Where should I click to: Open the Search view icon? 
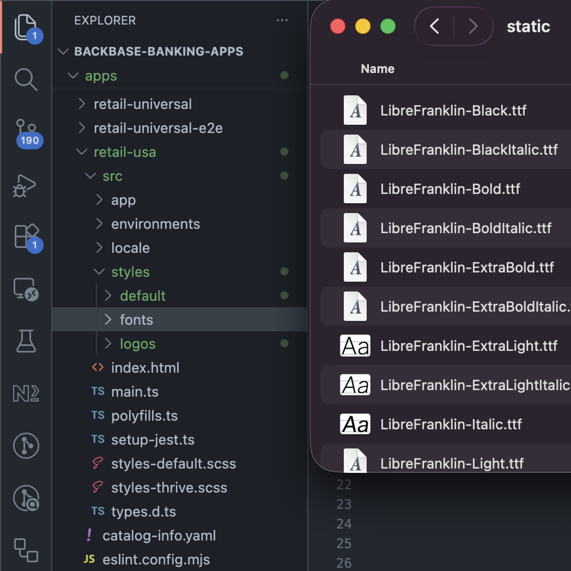[26, 79]
